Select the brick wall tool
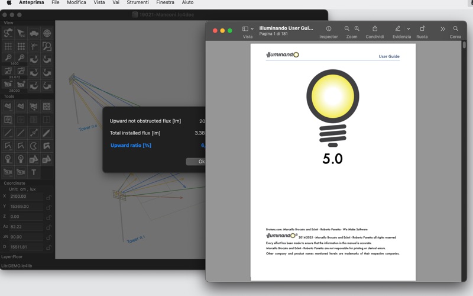Viewport: 473px width, 296px height. [x=47, y=107]
